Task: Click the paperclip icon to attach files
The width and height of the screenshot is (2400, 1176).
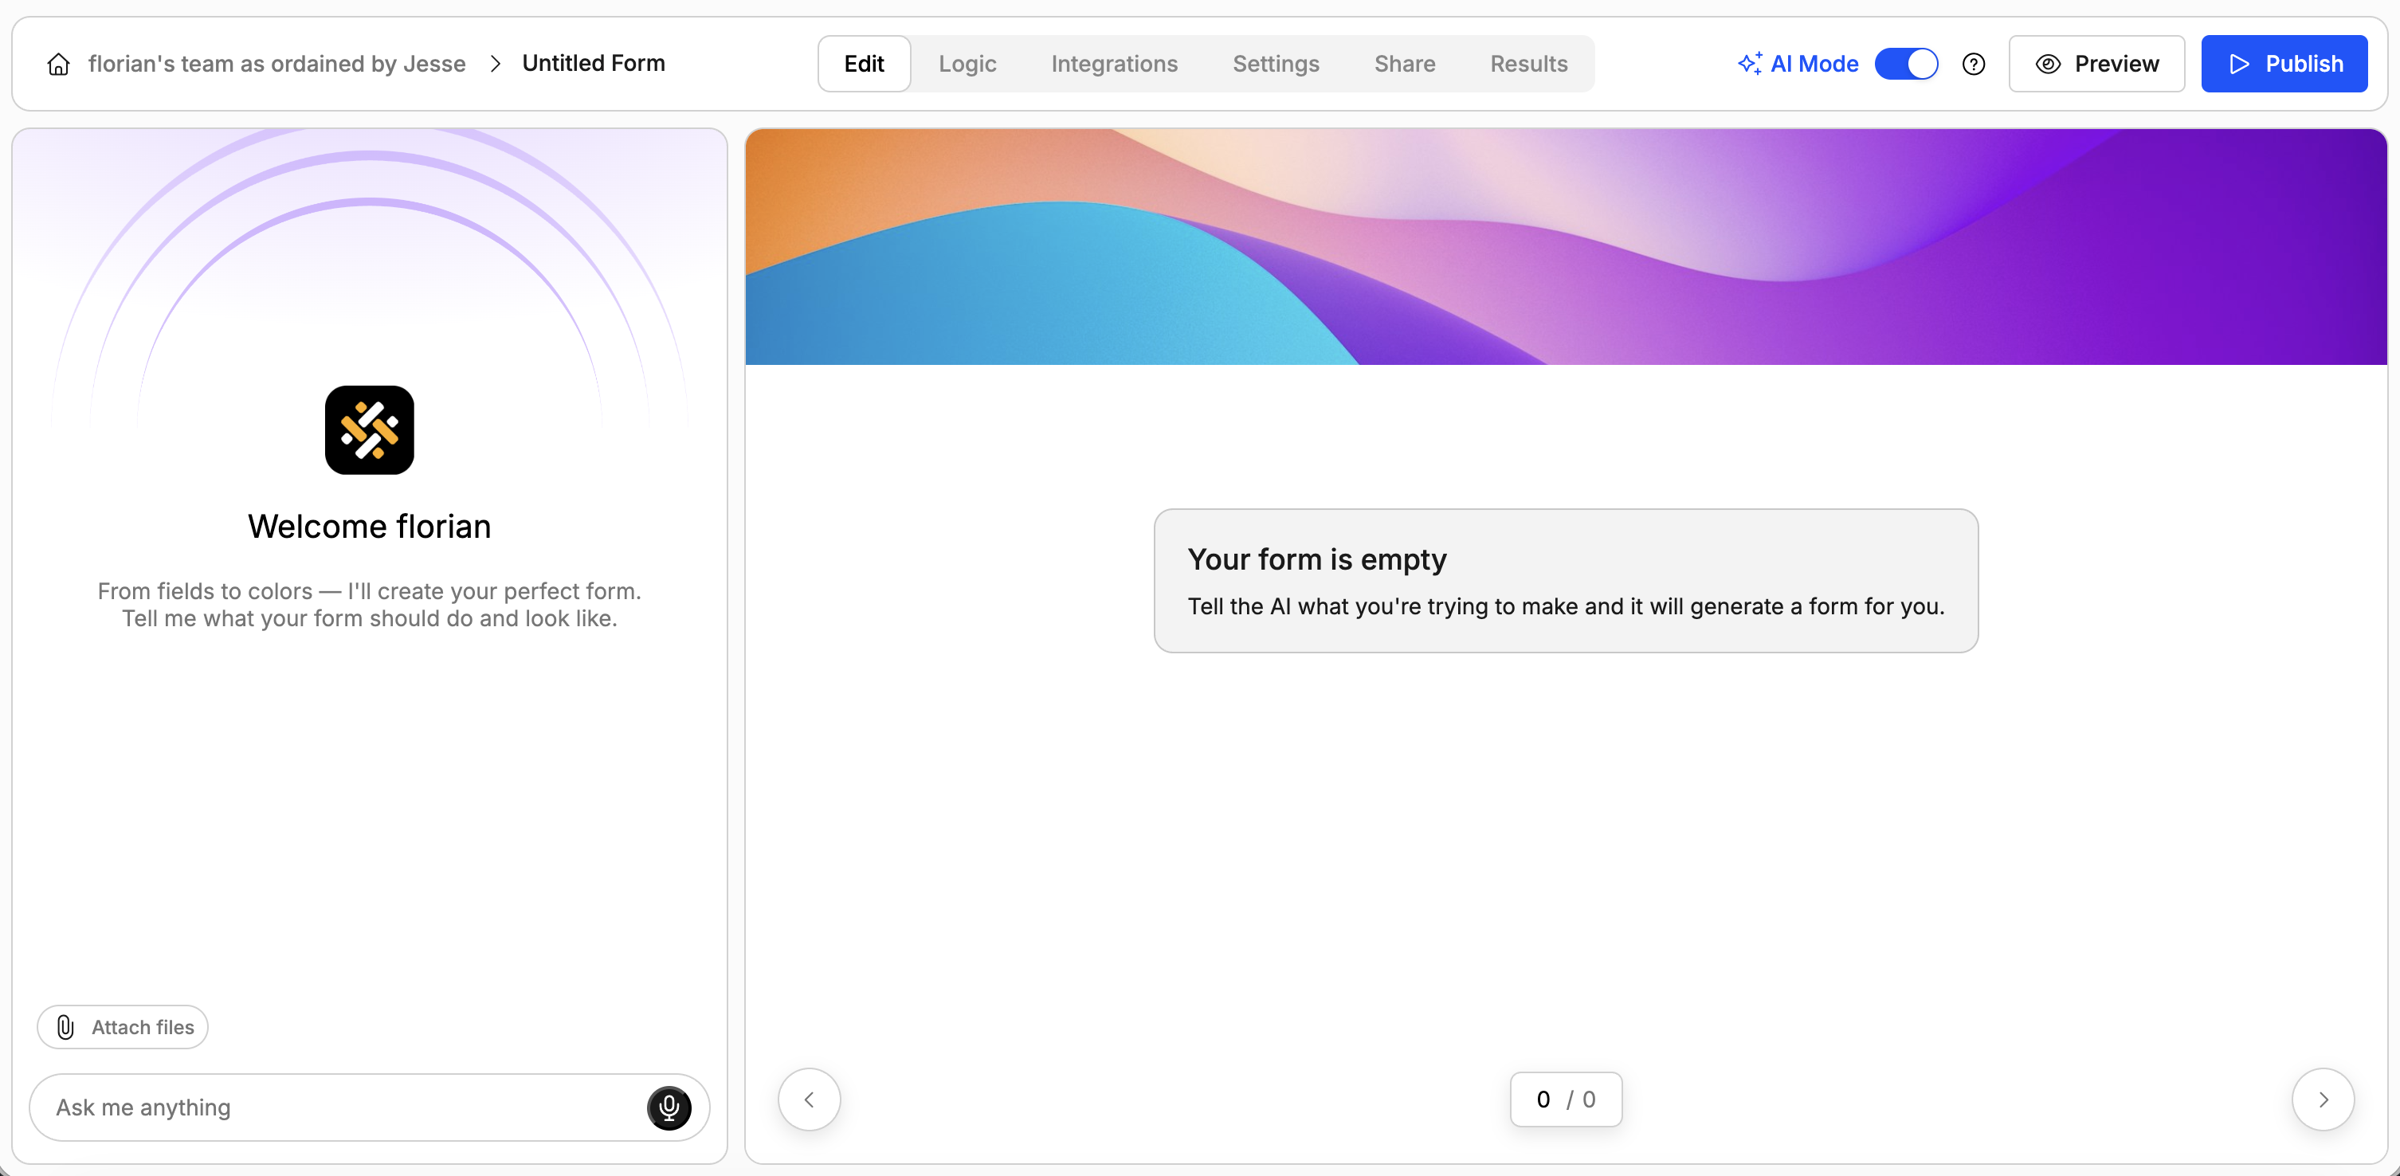Action: pyautogui.click(x=64, y=1027)
